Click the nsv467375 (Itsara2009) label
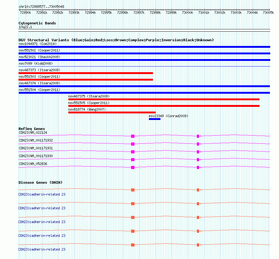The height and width of the screenshot is (259, 279). [x=89, y=96]
